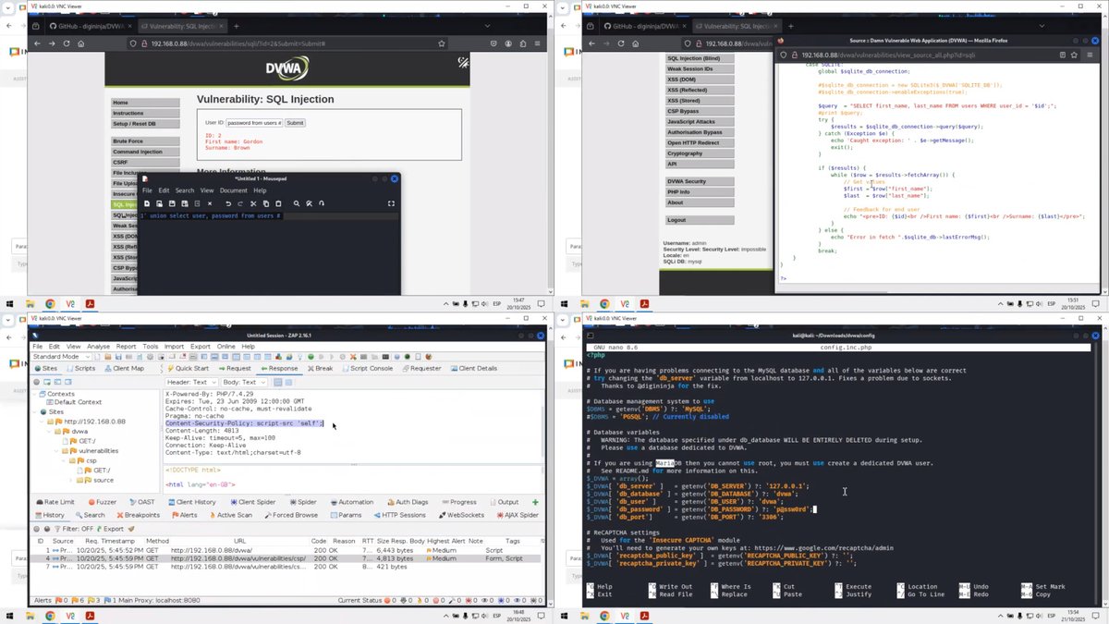
Task: Click the bookmark star in the Source window
Action: pos(1074,55)
